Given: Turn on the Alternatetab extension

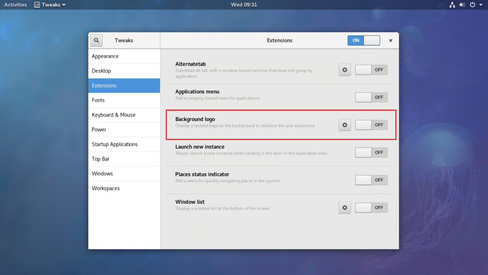Looking at the screenshot, I should pyautogui.click(x=371, y=70).
